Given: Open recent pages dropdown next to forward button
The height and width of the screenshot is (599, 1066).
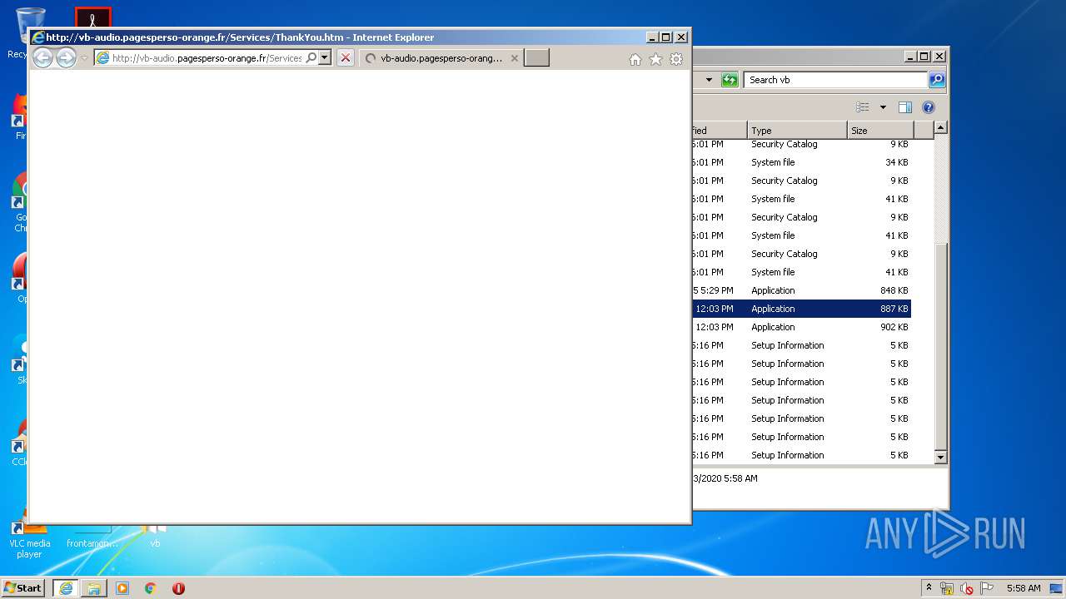Looking at the screenshot, I should pos(84,58).
